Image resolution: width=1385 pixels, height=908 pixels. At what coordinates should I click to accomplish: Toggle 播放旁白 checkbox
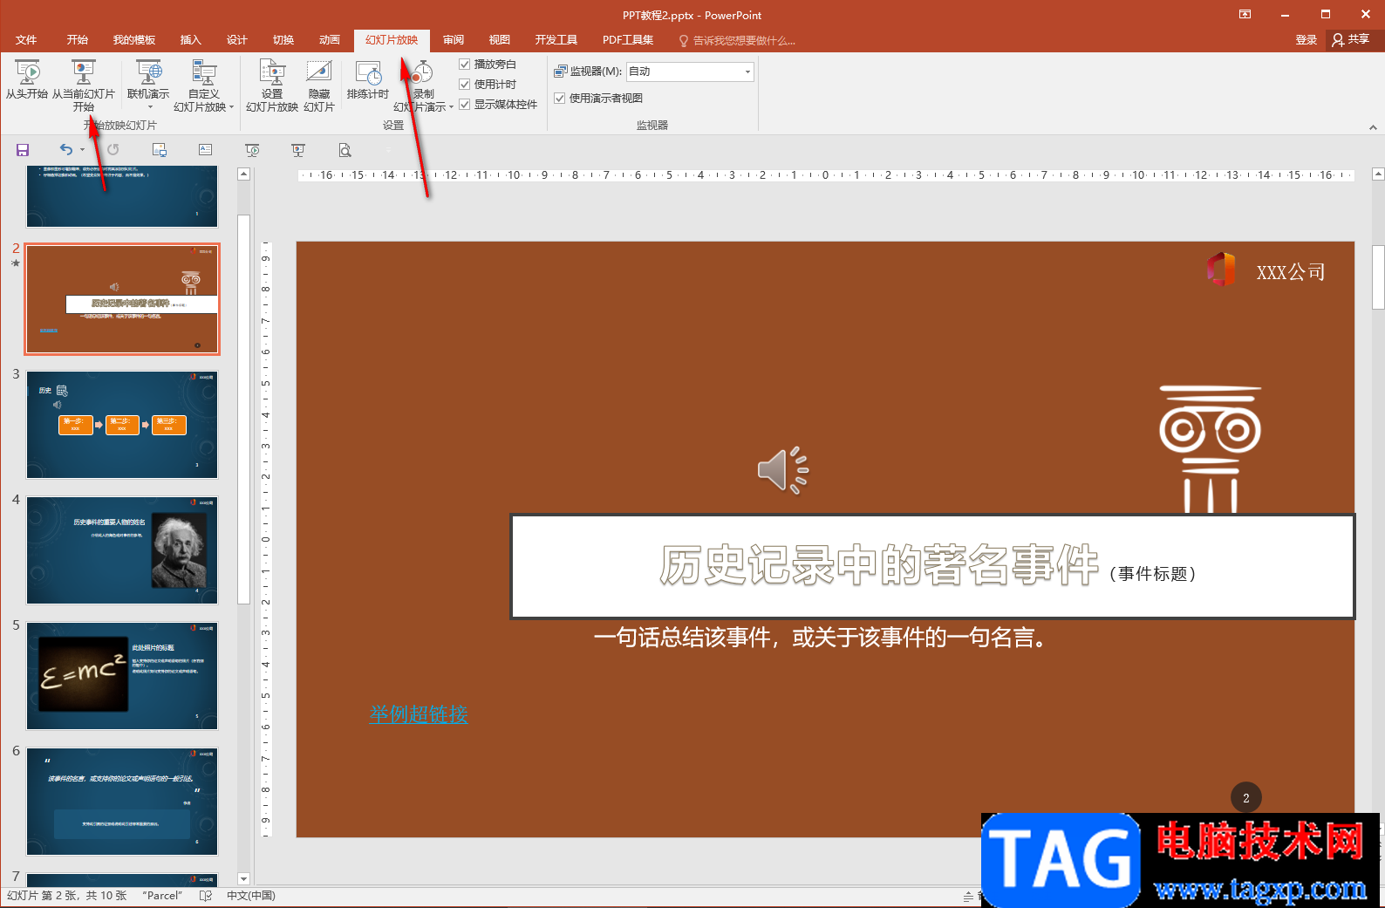465,65
